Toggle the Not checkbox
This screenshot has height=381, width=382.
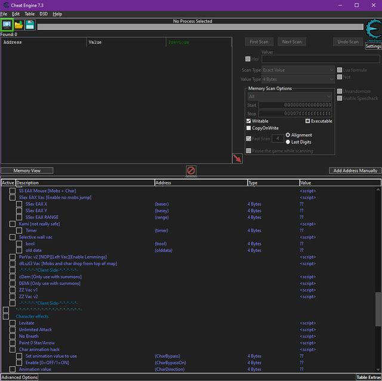[x=340, y=77]
